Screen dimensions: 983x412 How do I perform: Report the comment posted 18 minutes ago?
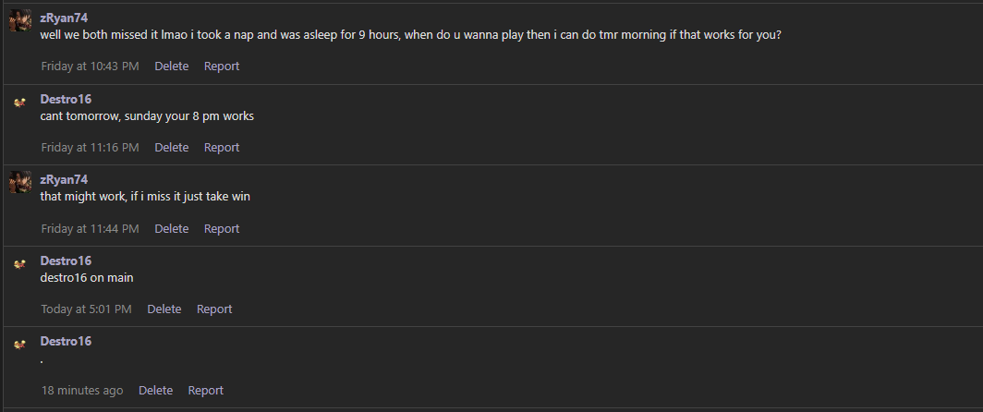pos(206,390)
